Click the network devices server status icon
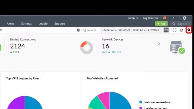The image size is (194, 109). click(178, 48)
